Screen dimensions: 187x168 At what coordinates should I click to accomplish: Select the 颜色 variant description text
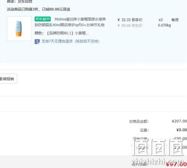(x=61, y=33)
